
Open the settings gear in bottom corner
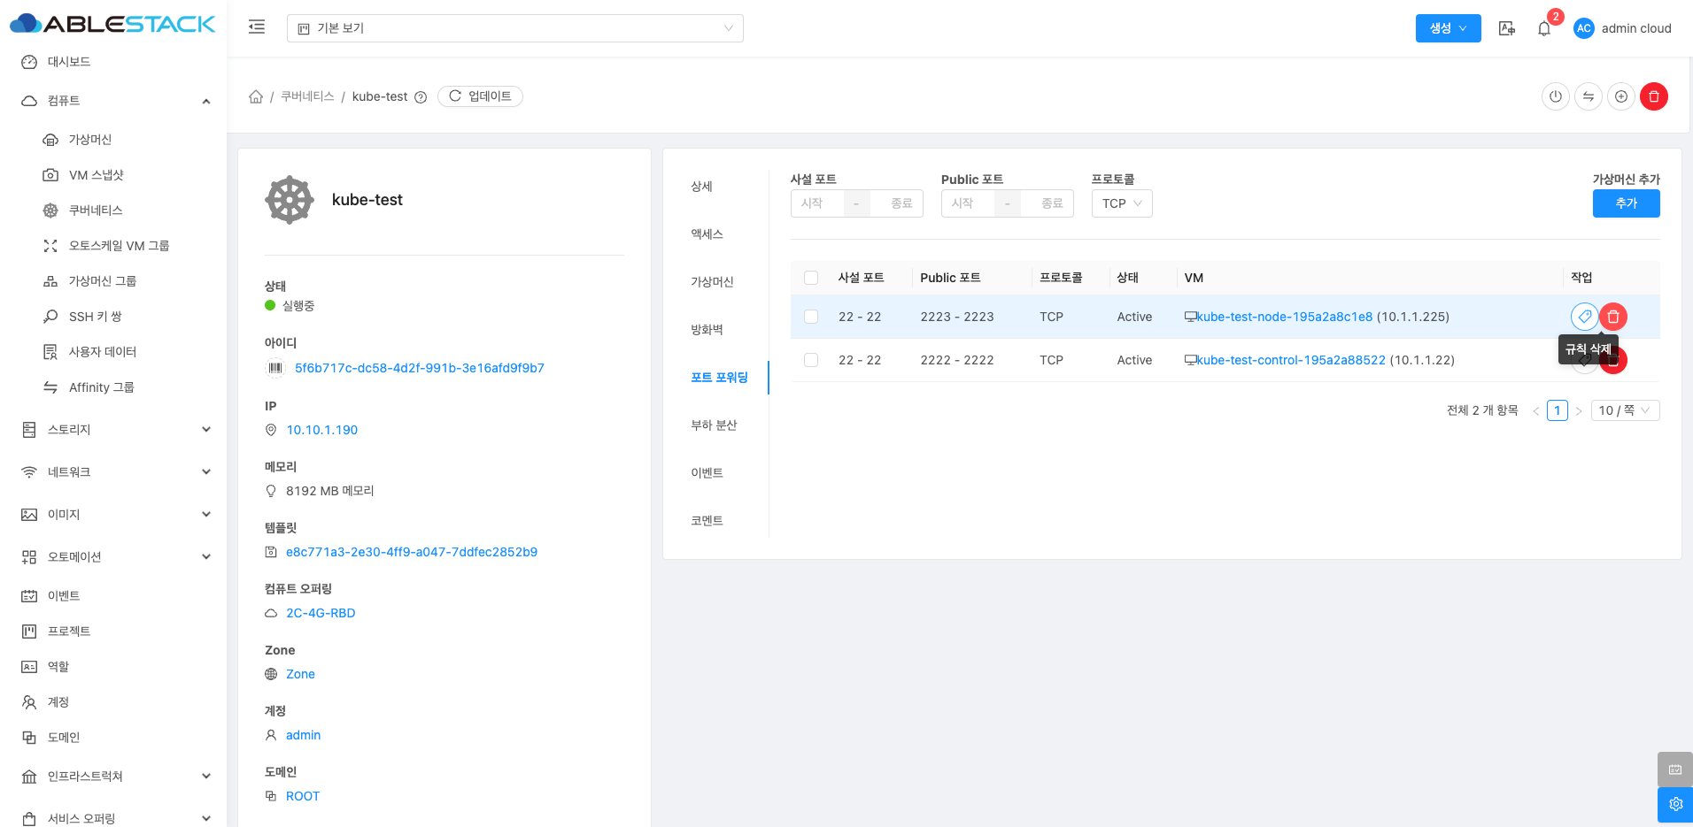[1674, 804]
